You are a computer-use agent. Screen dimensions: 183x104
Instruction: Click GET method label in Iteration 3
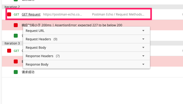click(16, 51)
